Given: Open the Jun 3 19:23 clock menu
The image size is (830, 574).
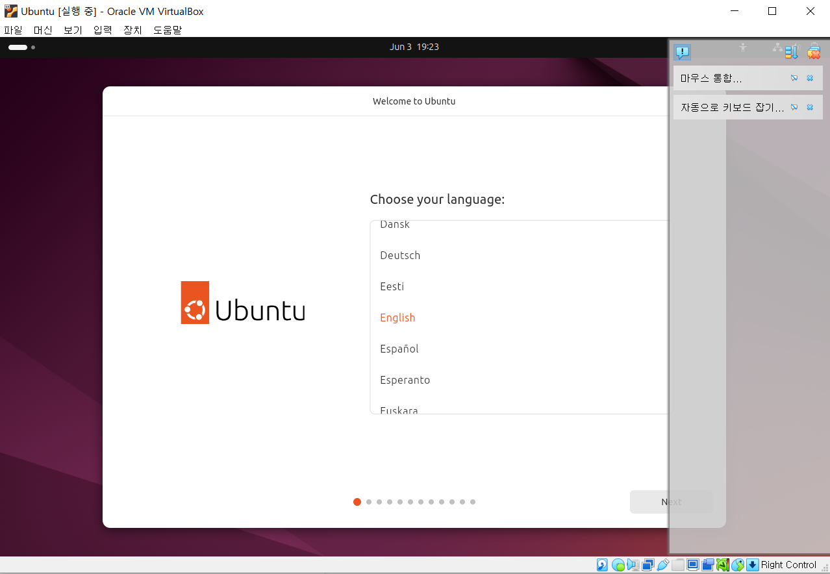Looking at the screenshot, I should coord(414,47).
